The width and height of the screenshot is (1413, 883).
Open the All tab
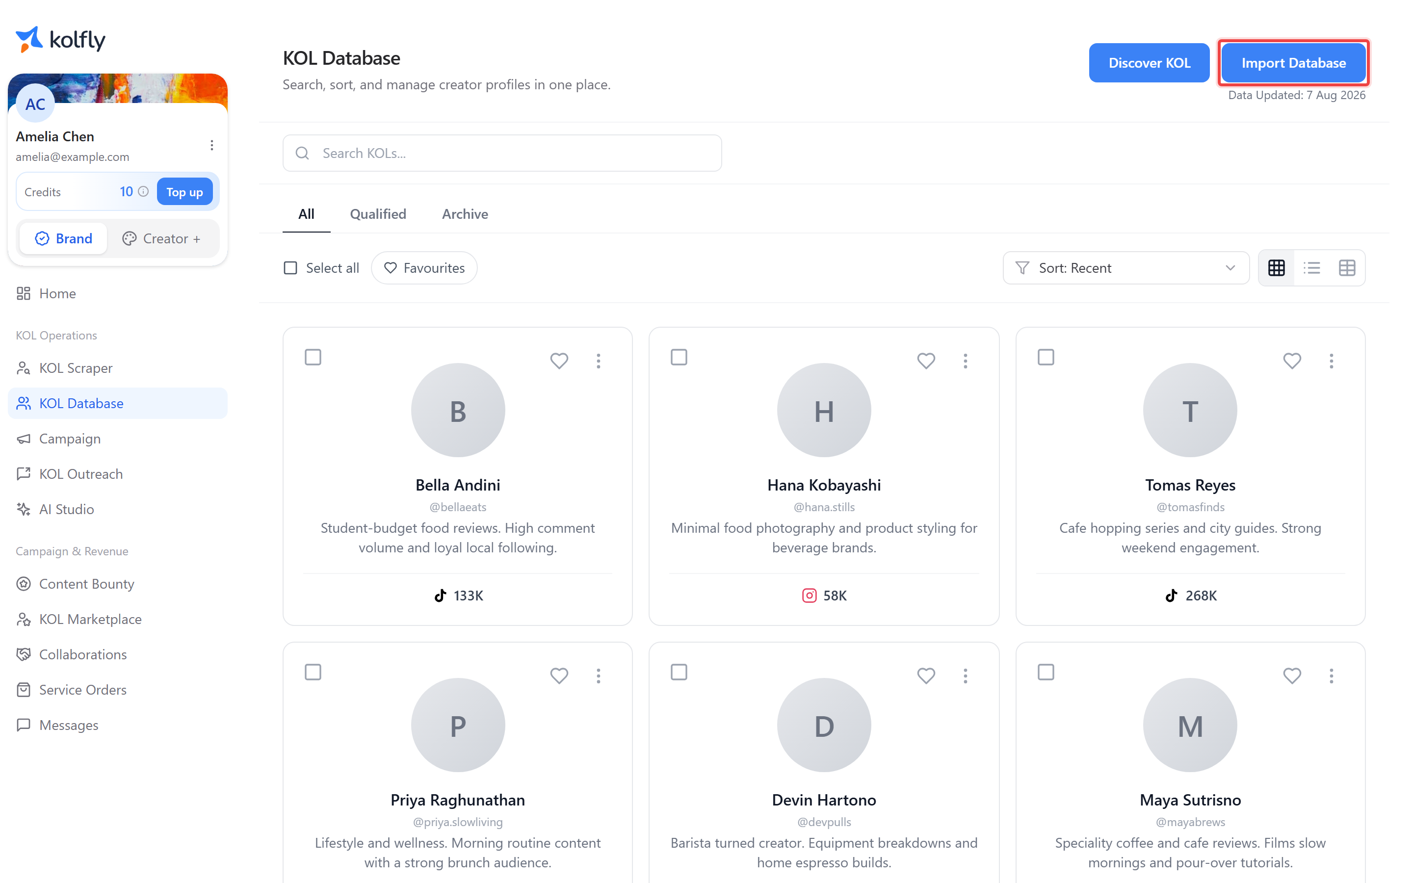[x=307, y=214]
